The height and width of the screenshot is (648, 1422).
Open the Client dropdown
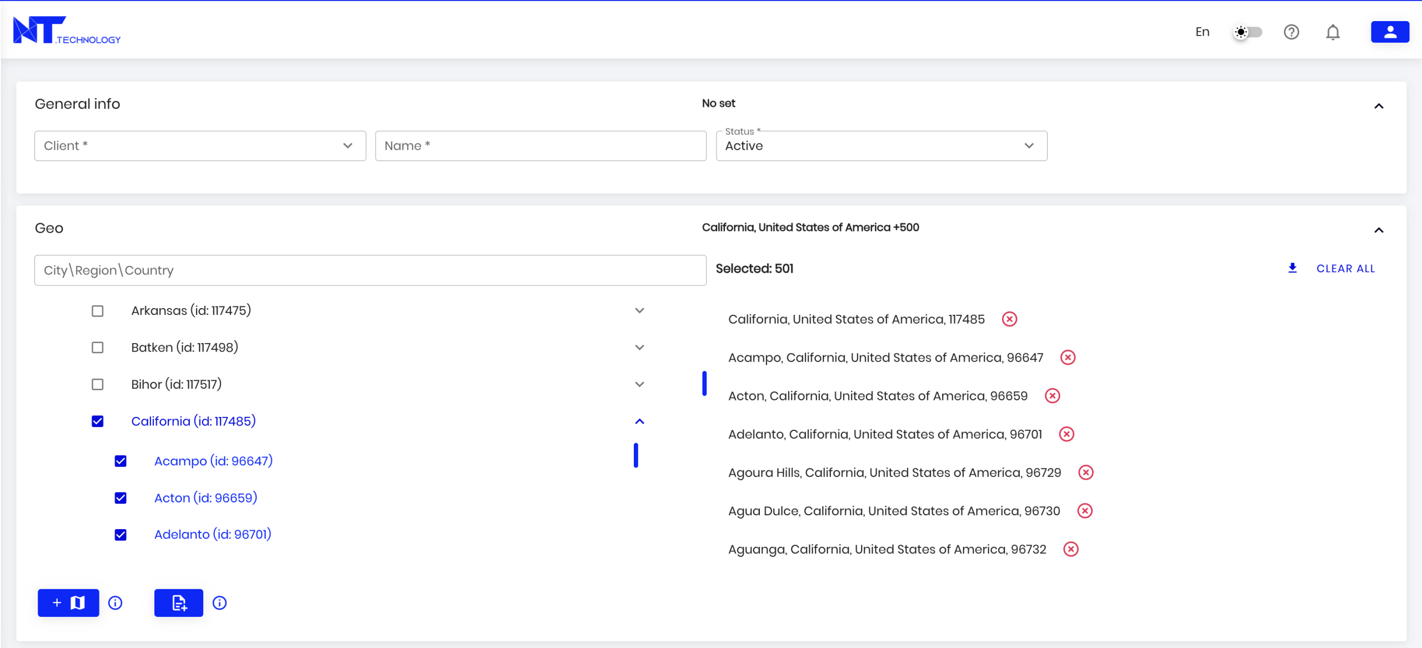pos(200,146)
